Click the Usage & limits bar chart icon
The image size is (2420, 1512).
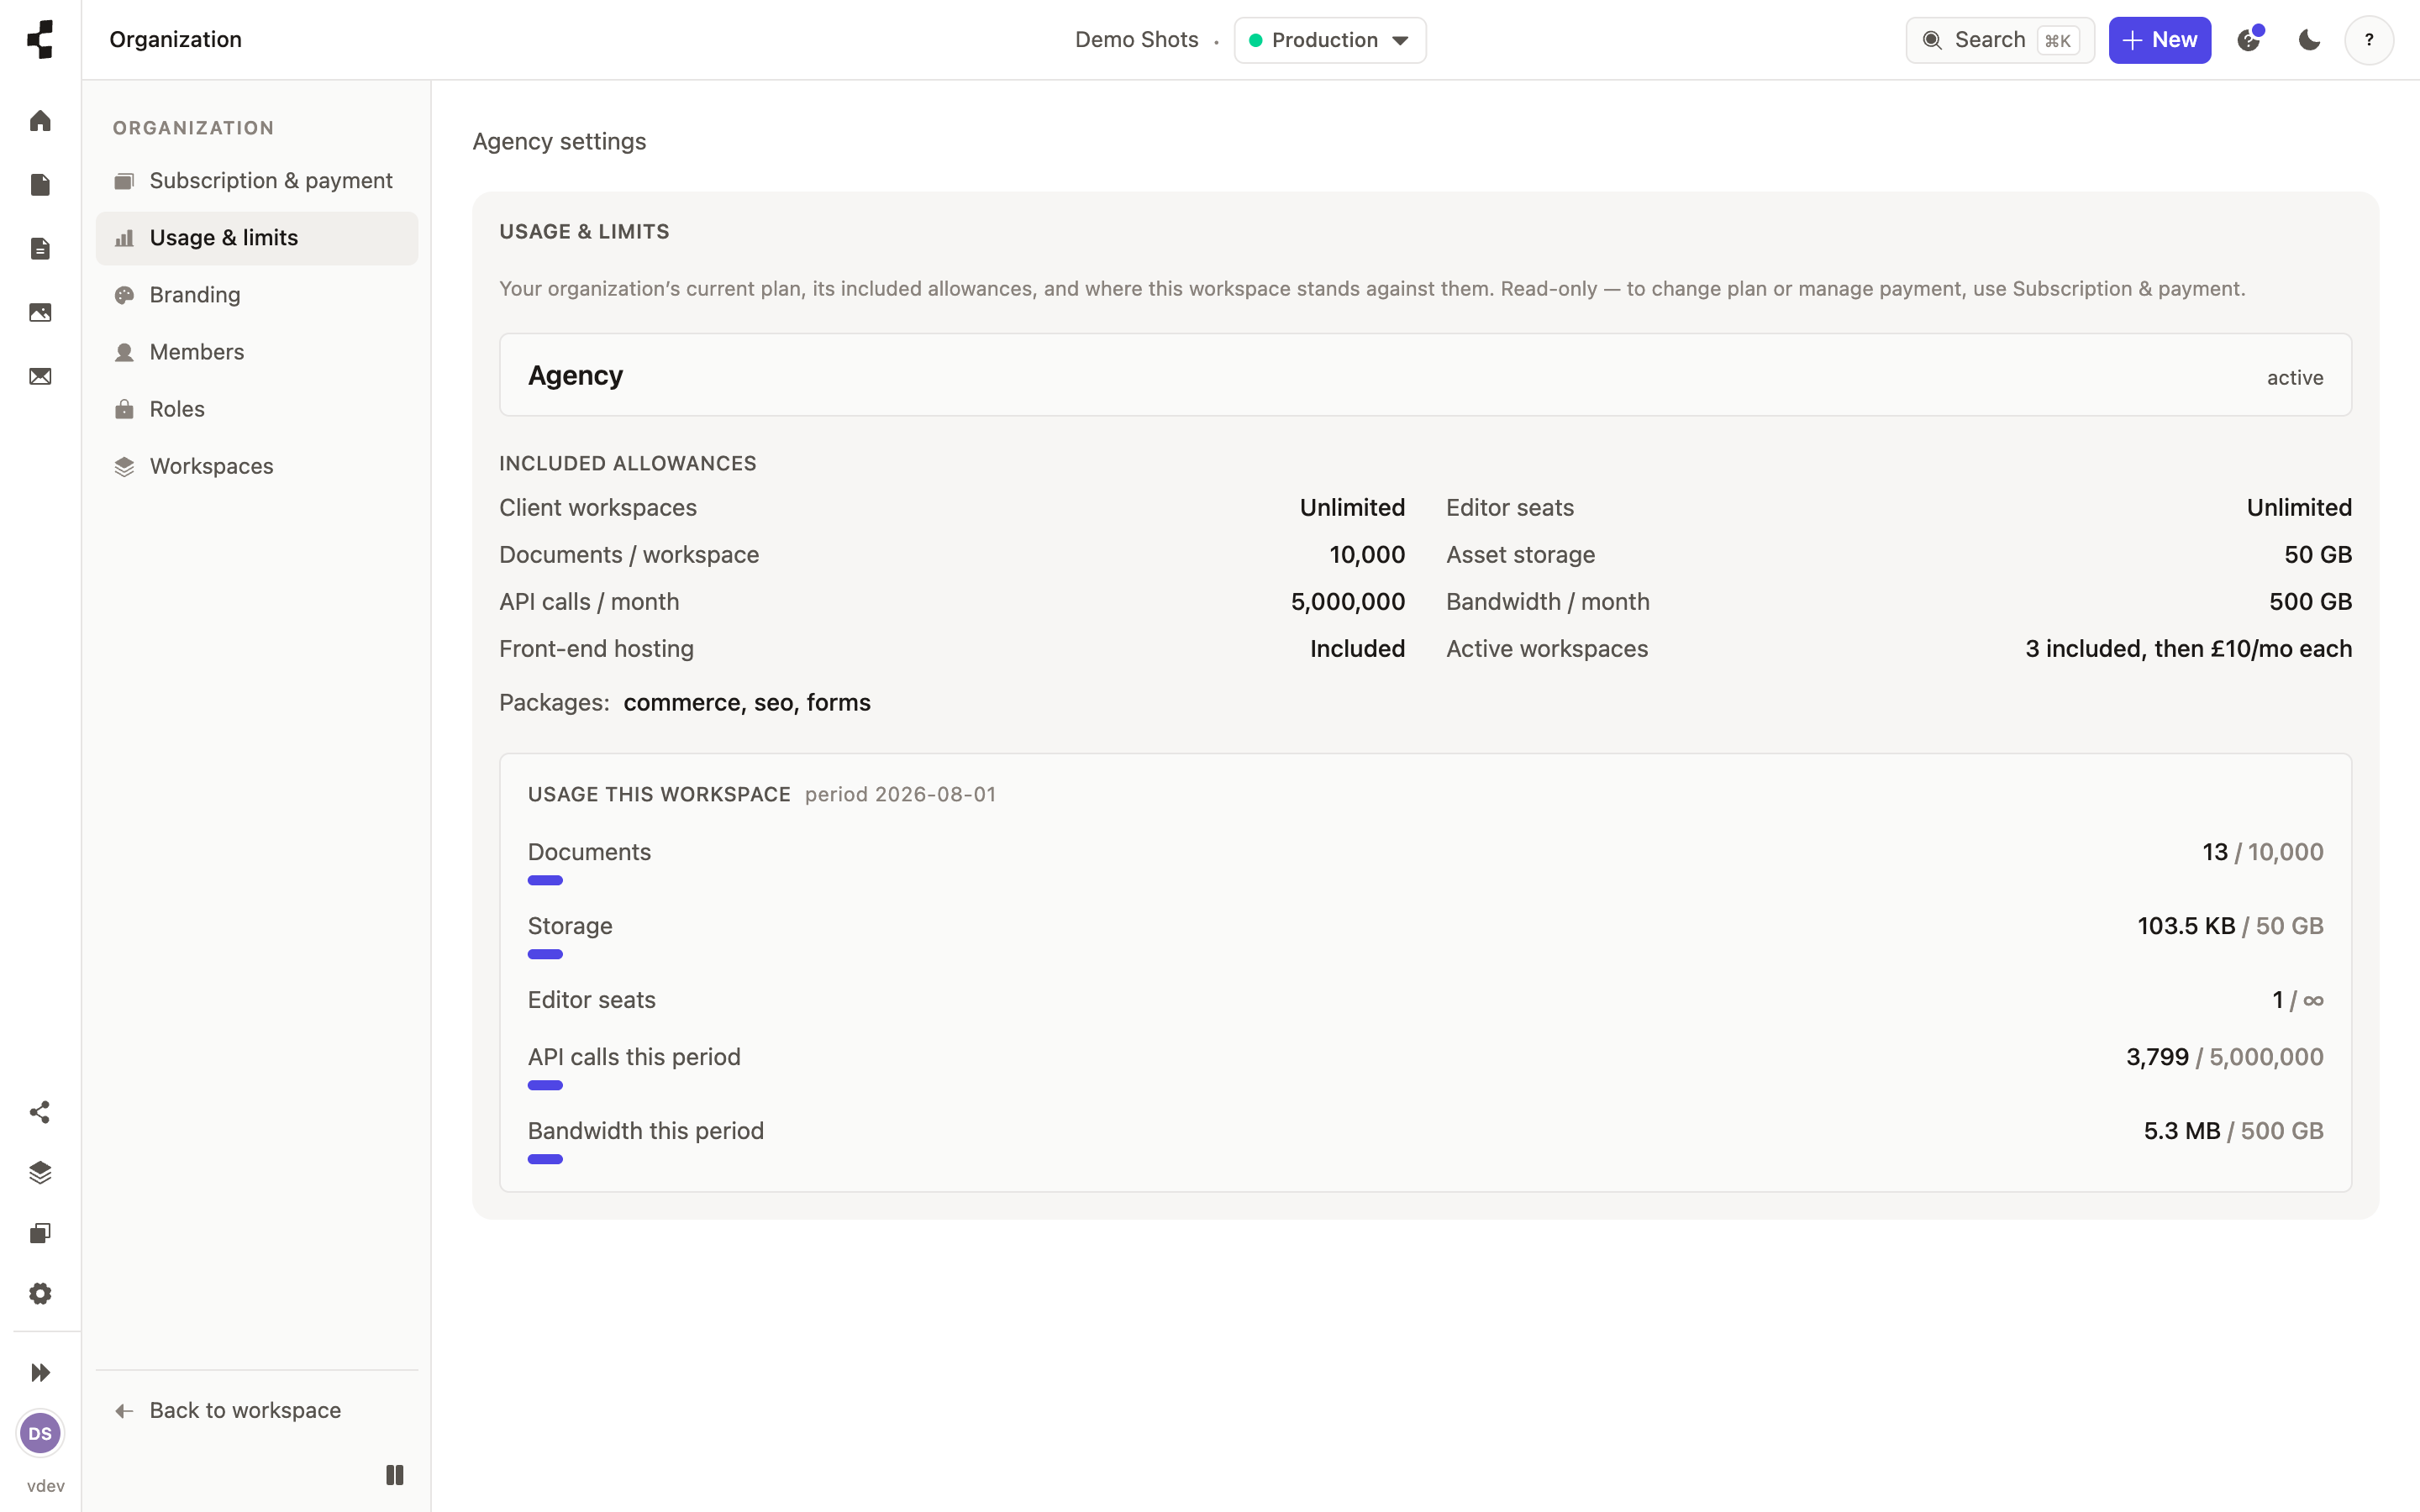[x=124, y=238]
